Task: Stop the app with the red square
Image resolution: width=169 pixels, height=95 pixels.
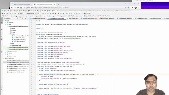Action: (55, 13)
